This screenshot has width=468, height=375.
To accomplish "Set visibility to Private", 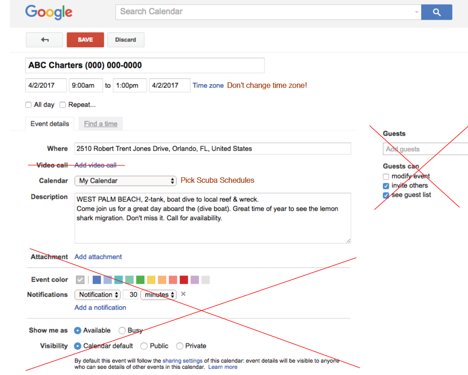I will click(180, 346).
